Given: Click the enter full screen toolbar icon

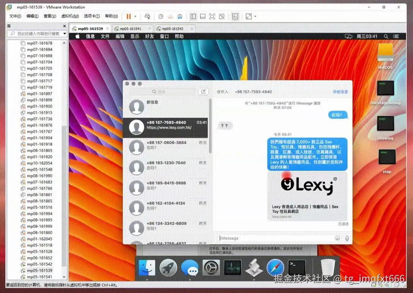Looking at the screenshot, I should (212, 16).
